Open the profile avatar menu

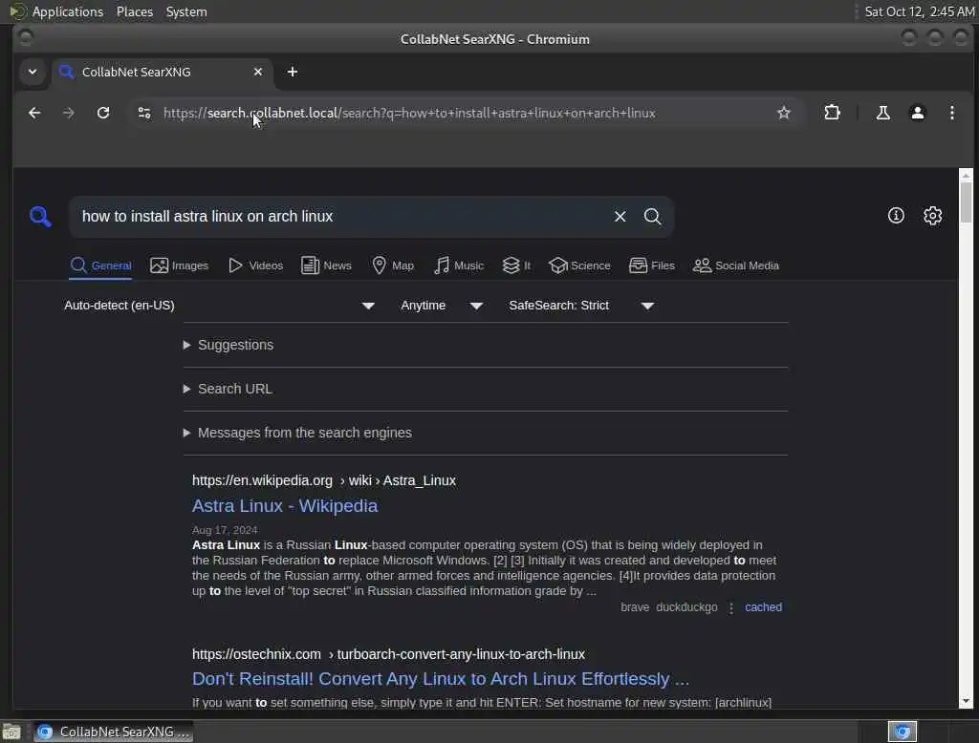coord(917,113)
